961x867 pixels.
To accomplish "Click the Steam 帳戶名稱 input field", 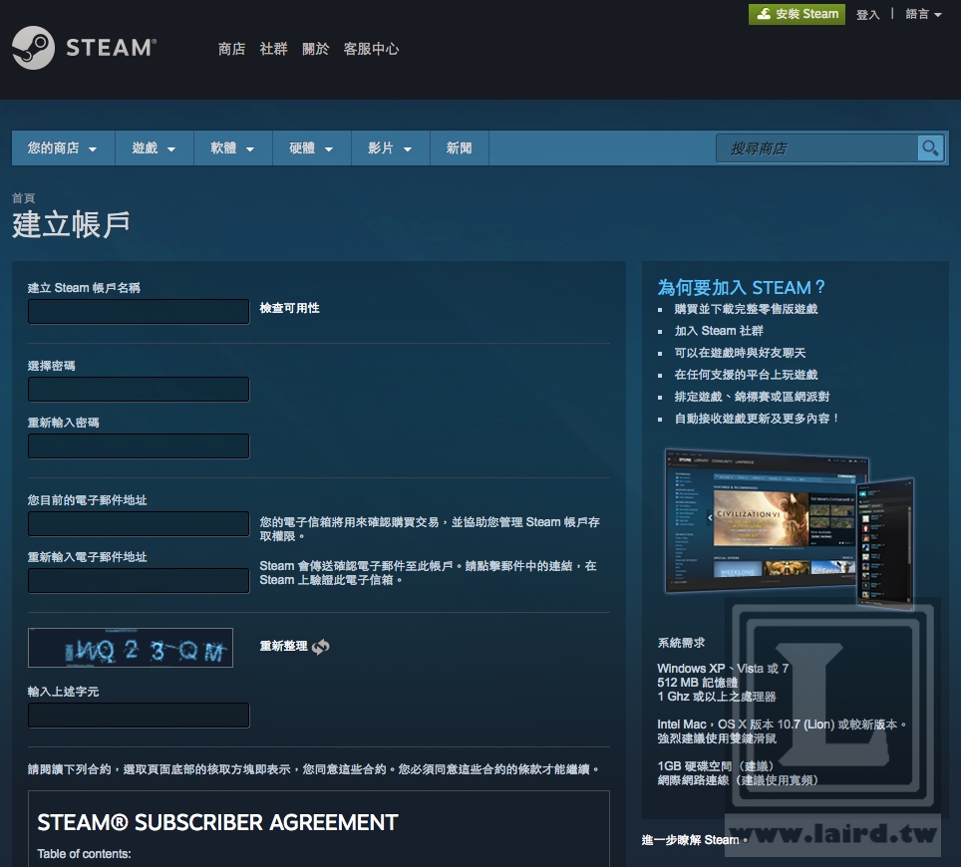I will 139,312.
